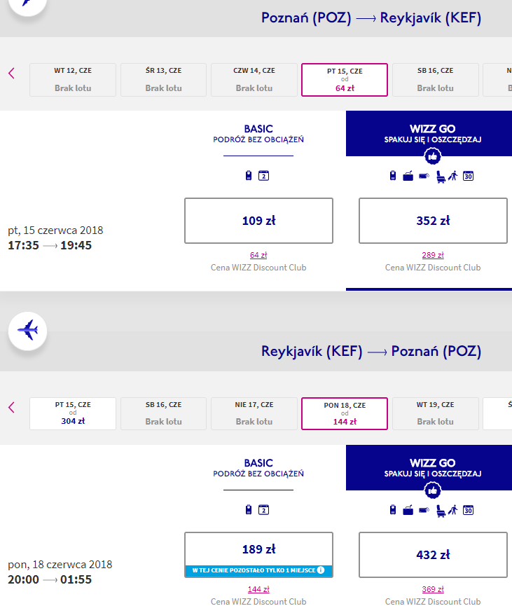The image size is (512, 606).
Task: Show earlier return dates with the left chevron
Action: 12,407
